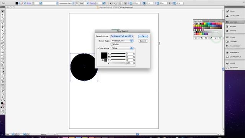
Task: Click the None swatch in Swatches panel
Action: [195, 24]
